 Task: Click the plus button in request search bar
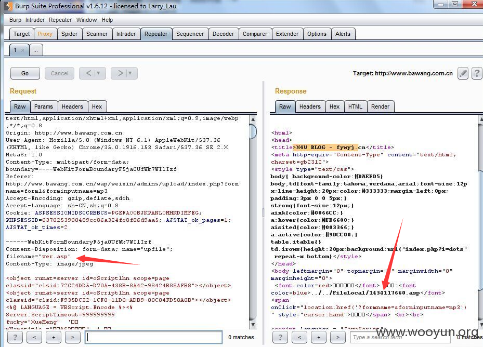point(53,337)
